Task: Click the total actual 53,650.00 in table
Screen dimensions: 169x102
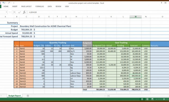Action: 111,89
